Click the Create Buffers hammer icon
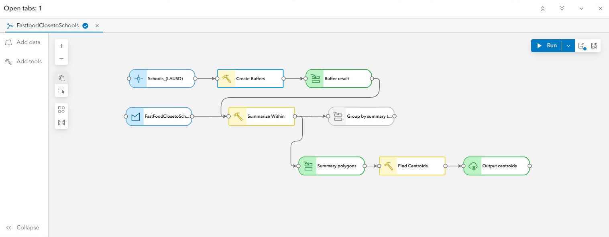 pos(227,78)
